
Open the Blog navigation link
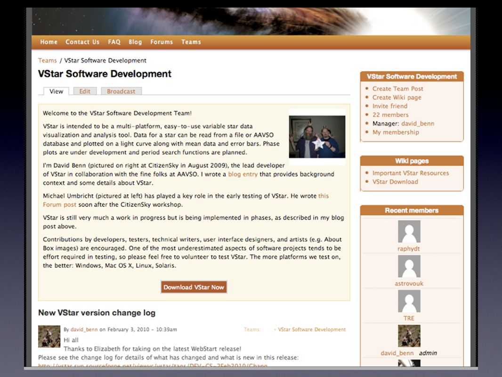point(135,42)
